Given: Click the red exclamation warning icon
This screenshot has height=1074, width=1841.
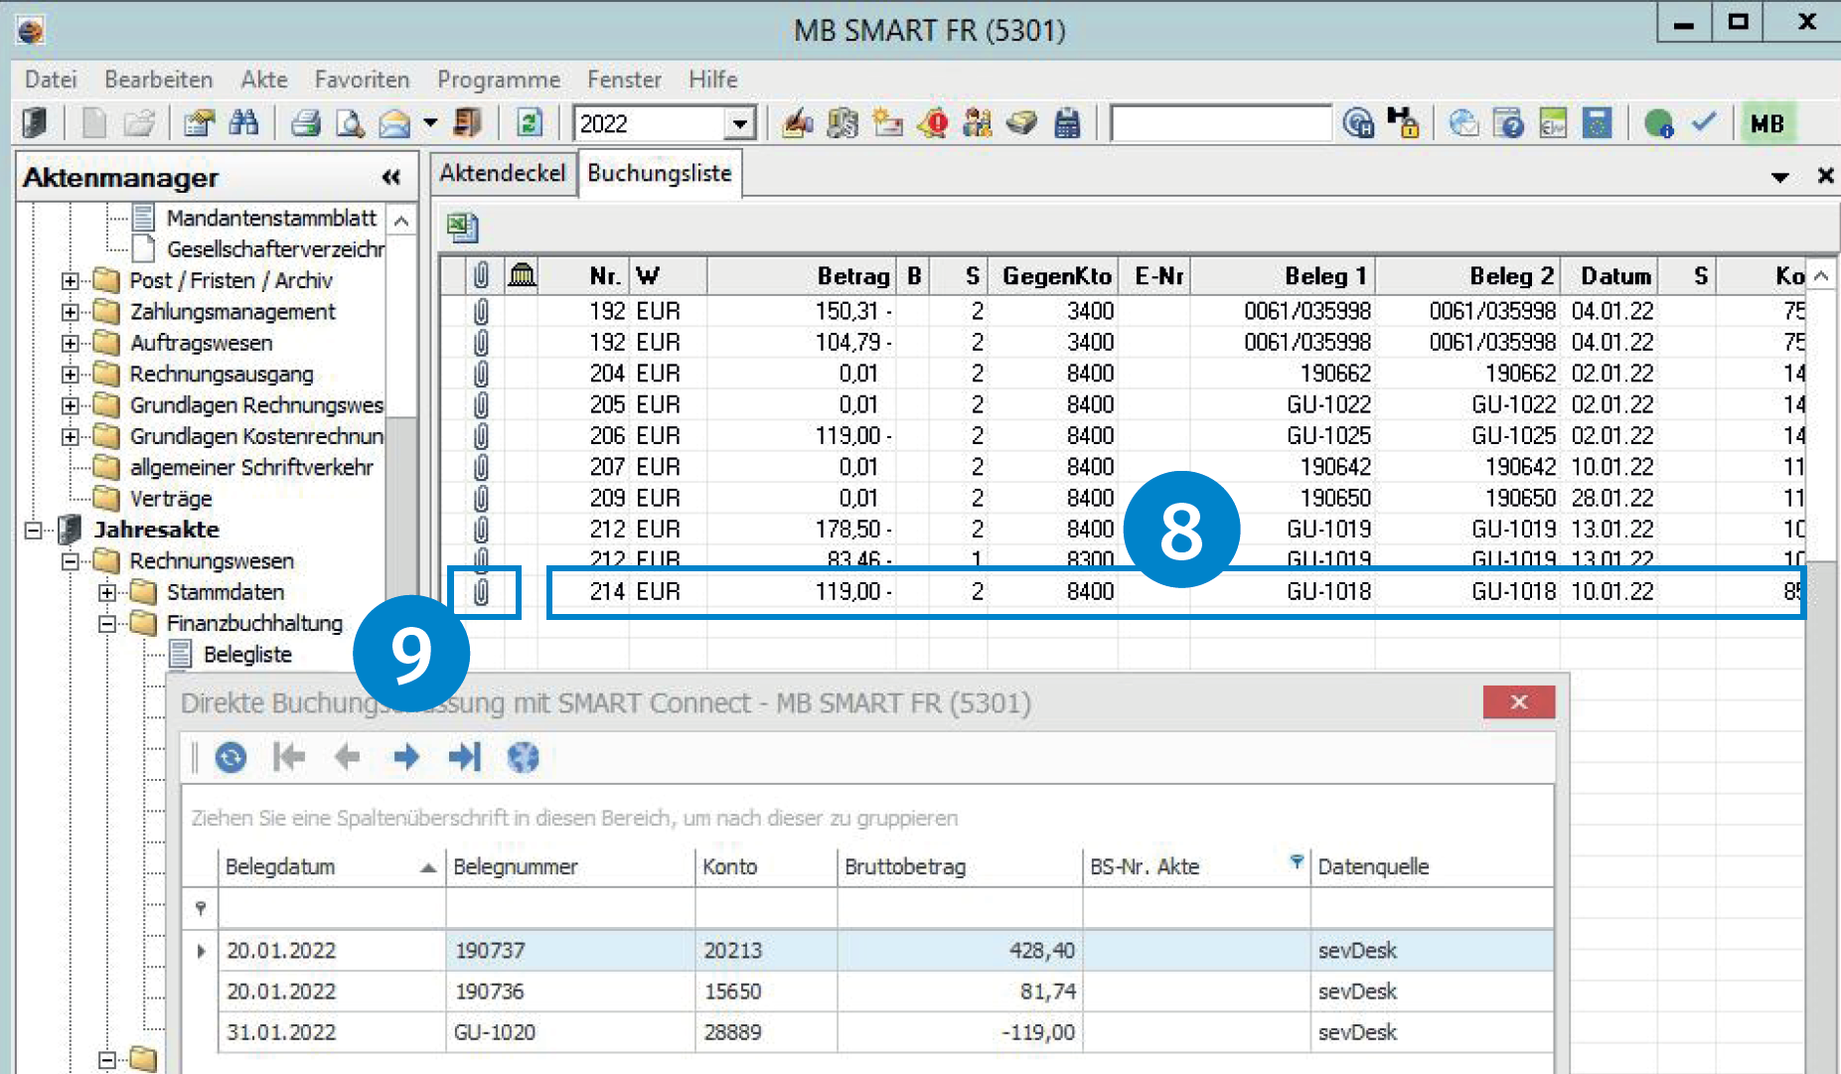Looking at the screenshot, I should pos(934,123).
